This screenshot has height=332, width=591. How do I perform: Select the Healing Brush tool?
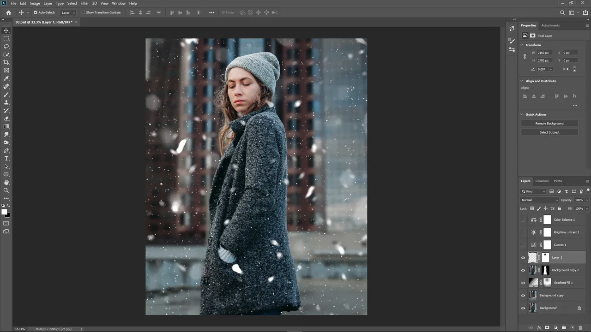pyautogui.click(x=6, y=86)
